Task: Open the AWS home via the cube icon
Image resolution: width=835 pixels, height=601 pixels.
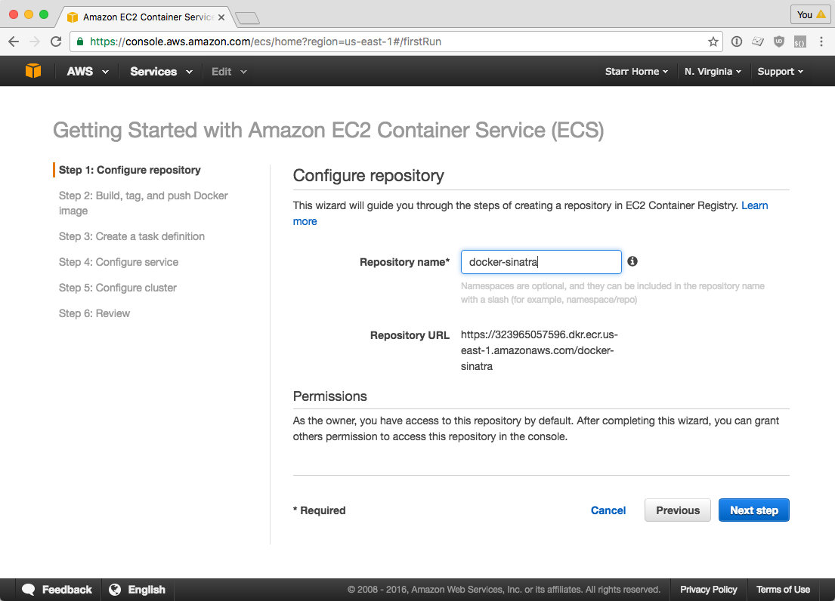Action: [32, 70]
